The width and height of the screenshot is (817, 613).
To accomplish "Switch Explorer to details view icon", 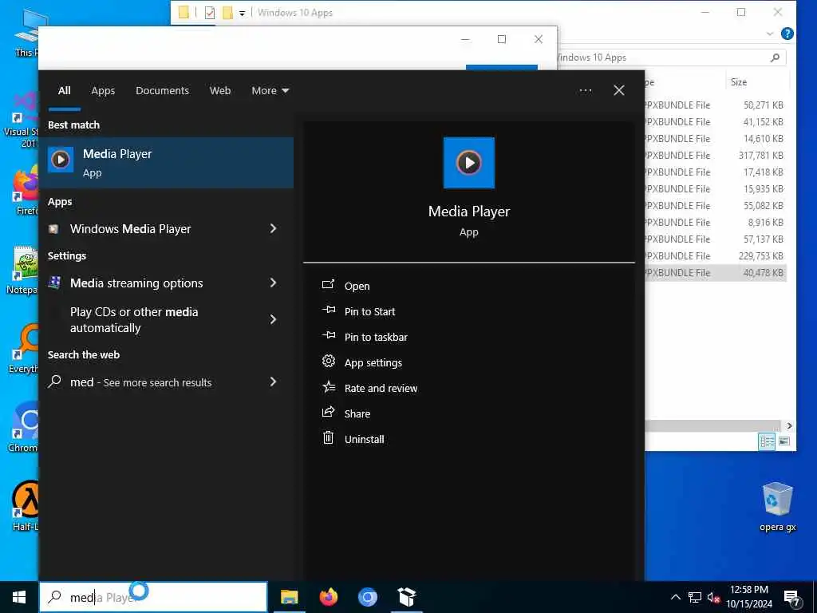I will point(767,441).
